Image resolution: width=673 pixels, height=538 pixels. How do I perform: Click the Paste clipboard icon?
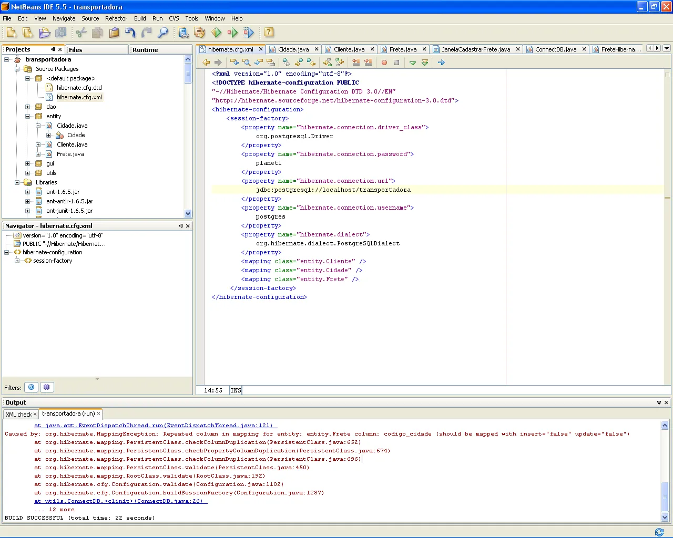(x=114, y=33)
